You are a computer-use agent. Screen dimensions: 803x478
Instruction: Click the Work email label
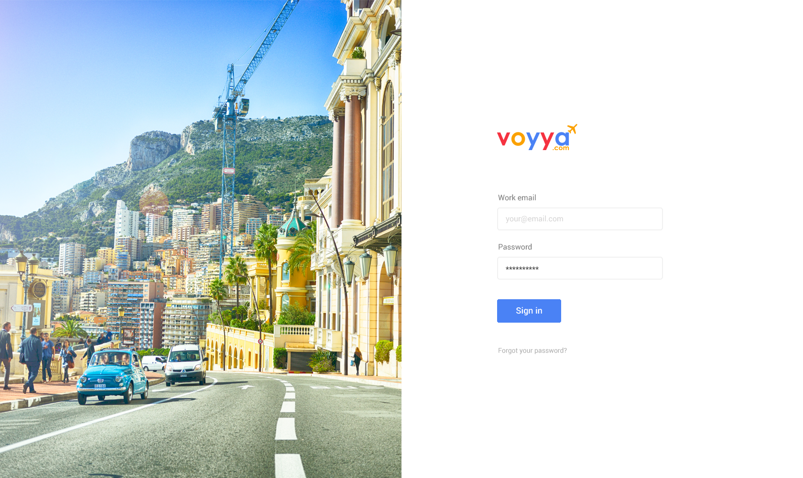[517, 197]
